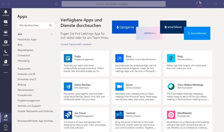Expand the Alle category chevron
The width and height of the screenshot is (224, 132).
[x=52, y=34]
